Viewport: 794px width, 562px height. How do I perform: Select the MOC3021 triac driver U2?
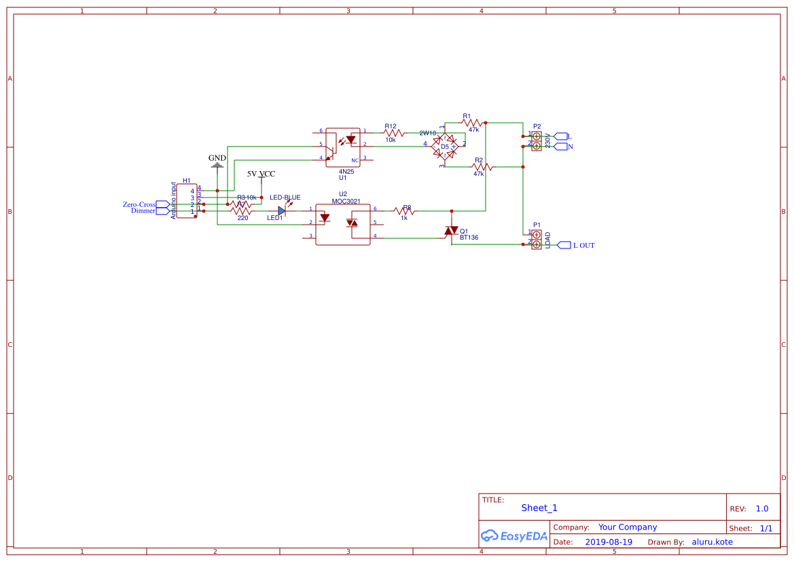coord(342,224)
